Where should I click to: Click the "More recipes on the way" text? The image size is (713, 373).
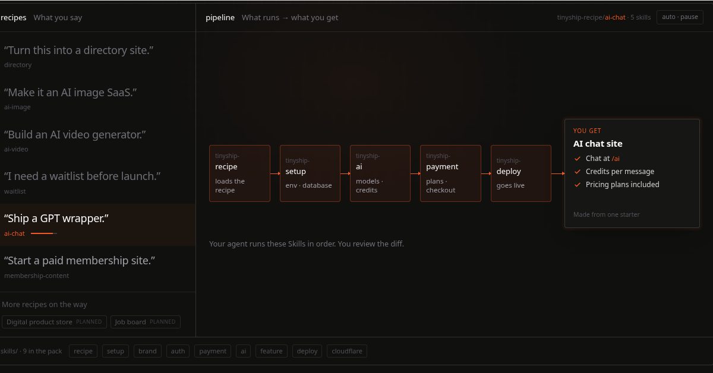(x=45, y=304)
